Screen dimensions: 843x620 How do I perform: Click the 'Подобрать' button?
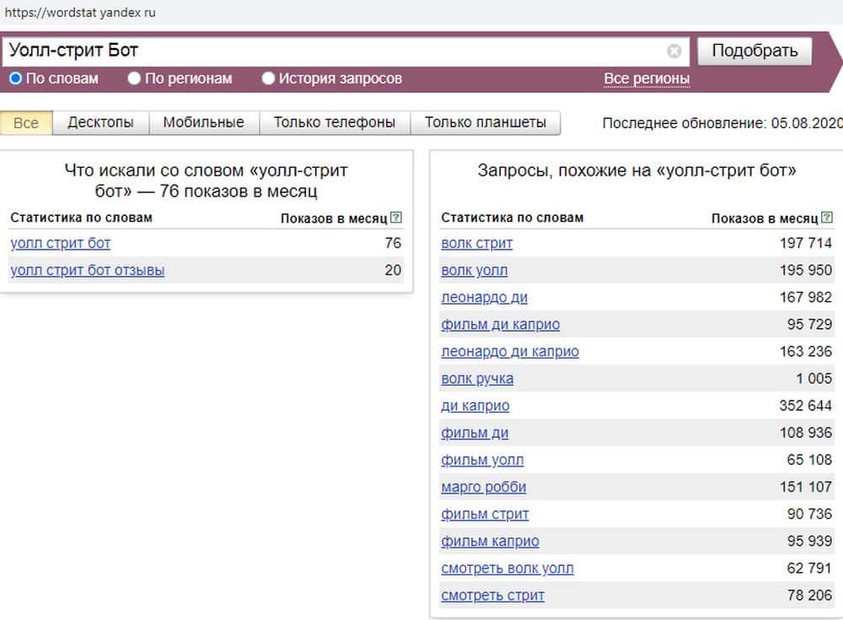(754, 51)
